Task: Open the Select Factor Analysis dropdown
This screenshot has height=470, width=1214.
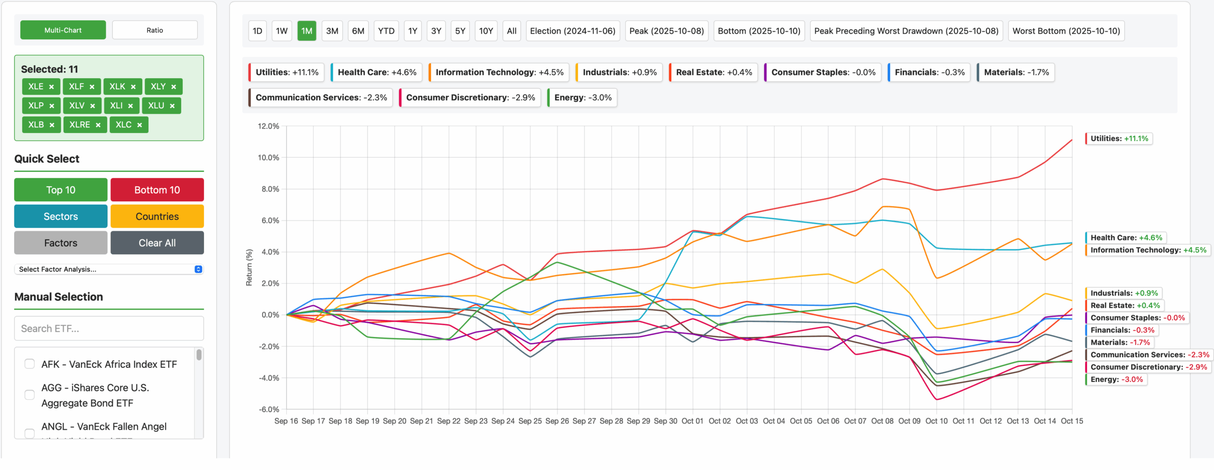Action: tap(109, 269)
